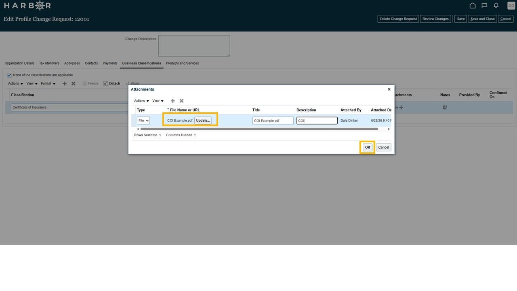517x291 pixels.
Task: Open the notifications bell
Action: point(496,6)
